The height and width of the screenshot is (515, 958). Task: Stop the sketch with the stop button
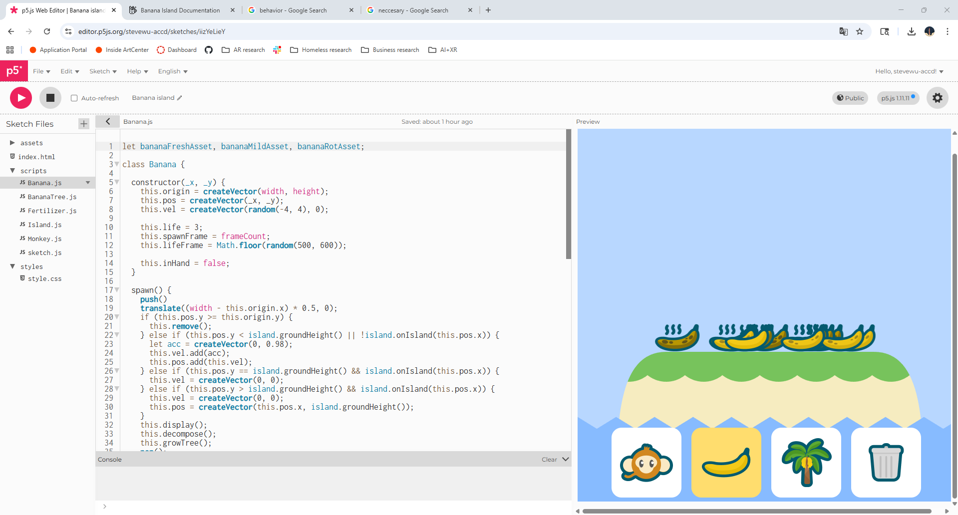(50, 97)
